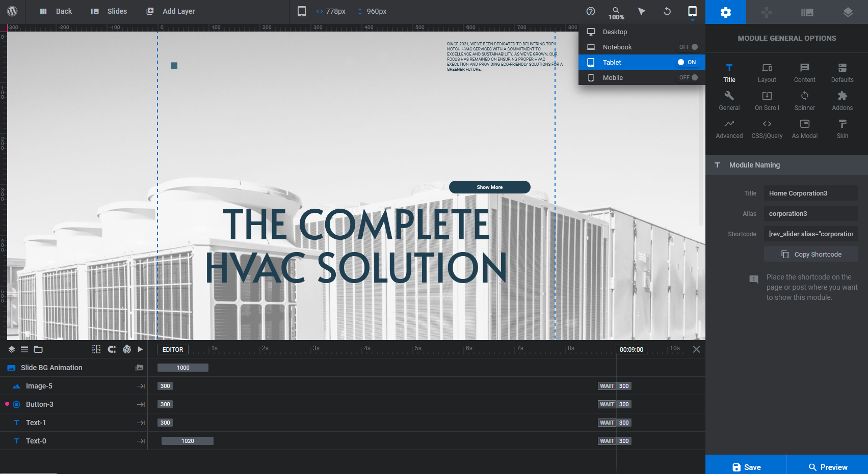Click the timeline folder icon
Image resolution: width=868 pixels, height=474 pixels.
(38, 349)
